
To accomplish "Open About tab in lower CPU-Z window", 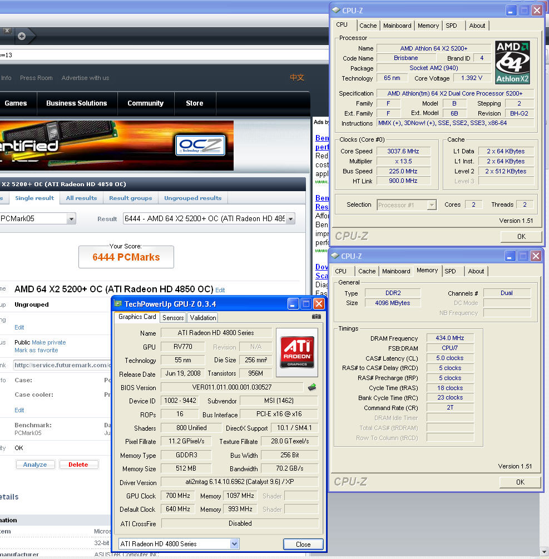I will pos(476,271).
